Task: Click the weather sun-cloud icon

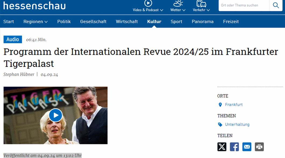Action: 178,3
